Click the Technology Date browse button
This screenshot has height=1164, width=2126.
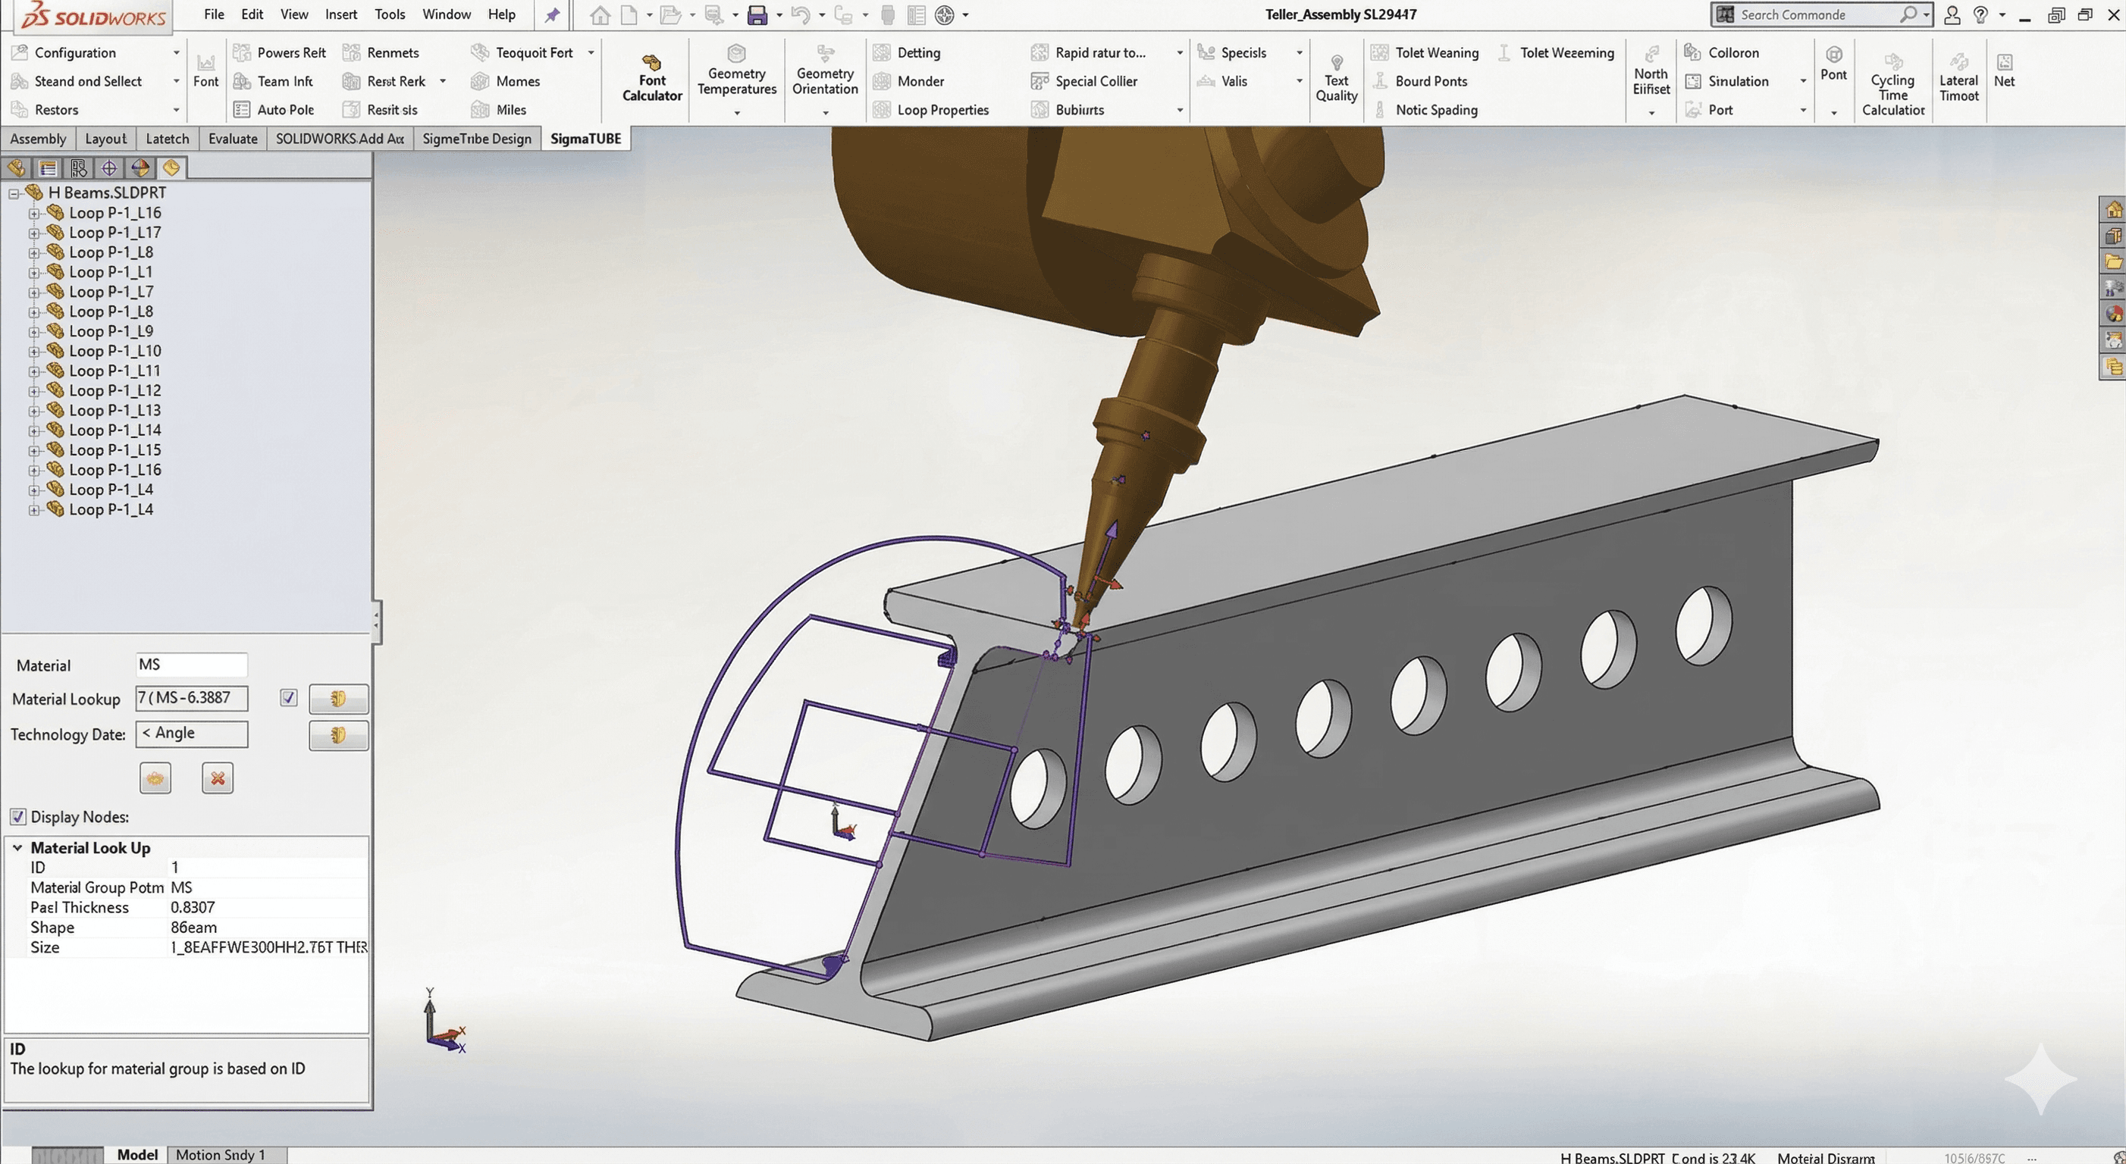point(338,735)
